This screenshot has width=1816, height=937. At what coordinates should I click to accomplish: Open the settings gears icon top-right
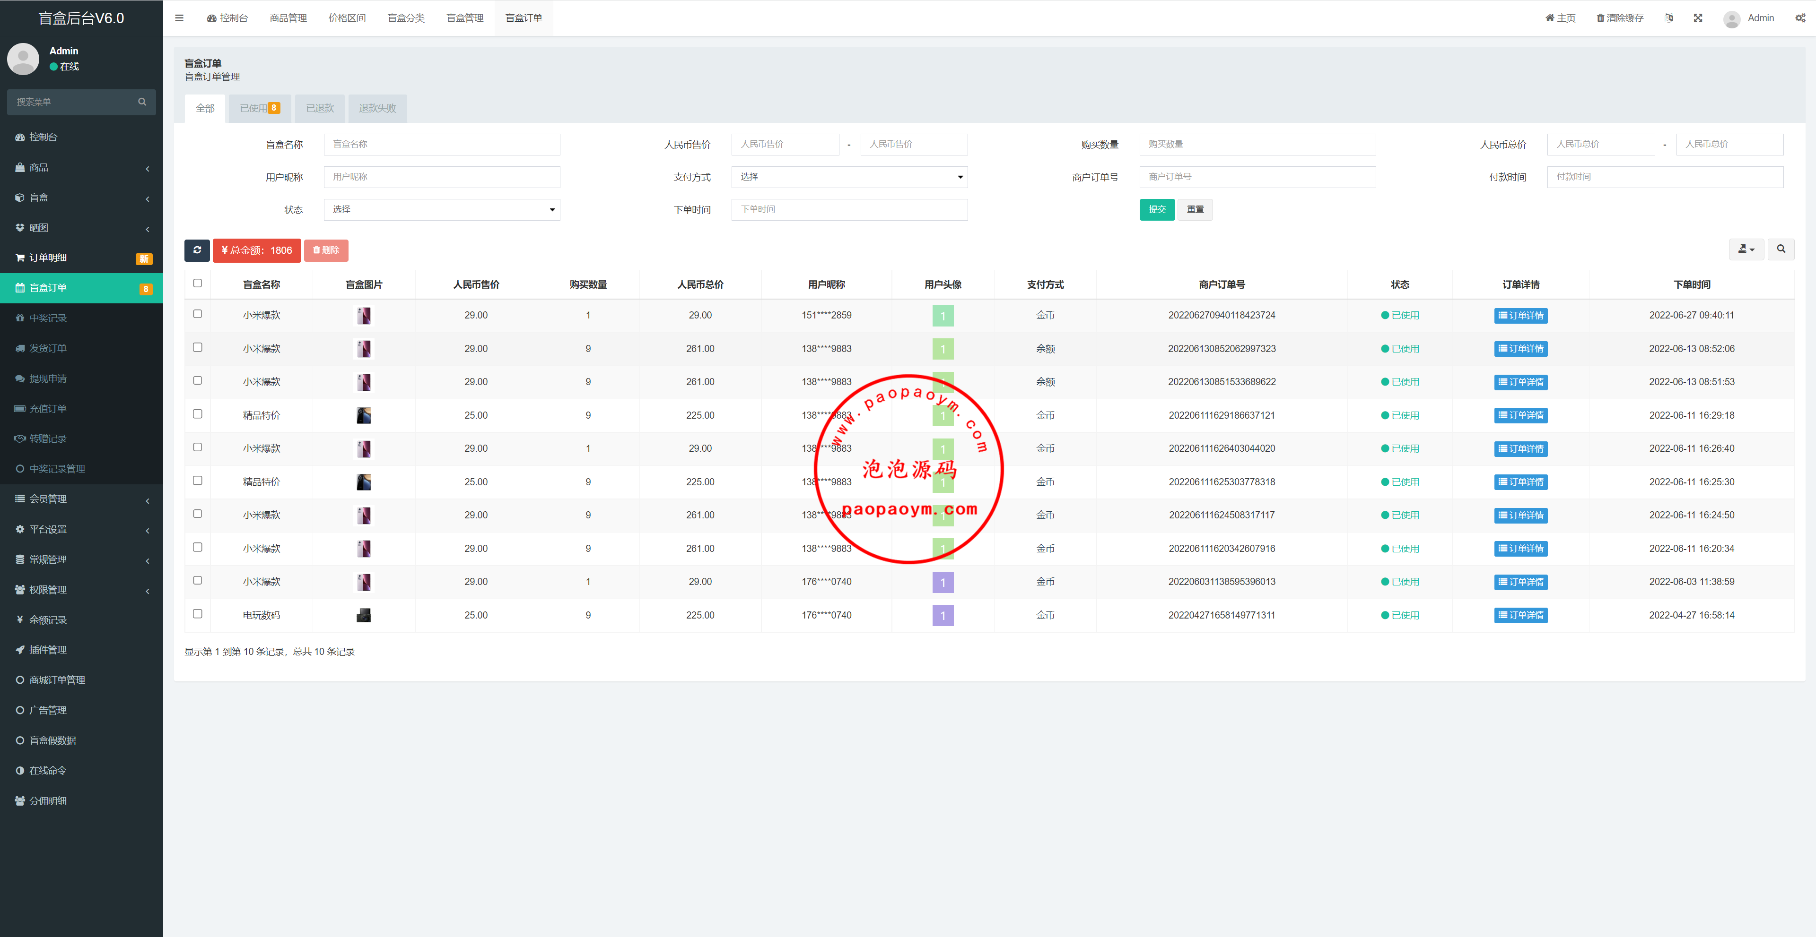[1800, 18]
